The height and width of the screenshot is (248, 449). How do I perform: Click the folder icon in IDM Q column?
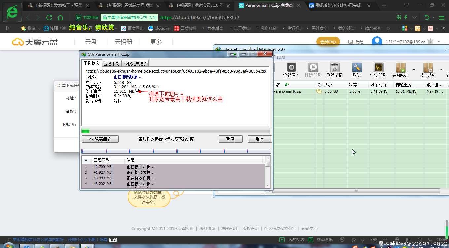[319, 91]
